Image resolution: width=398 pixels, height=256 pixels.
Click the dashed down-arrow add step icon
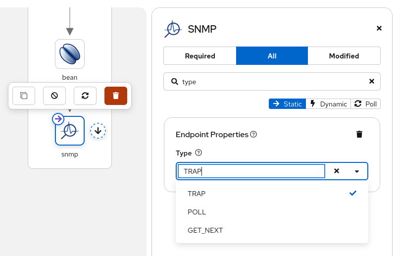click(98, 131)
